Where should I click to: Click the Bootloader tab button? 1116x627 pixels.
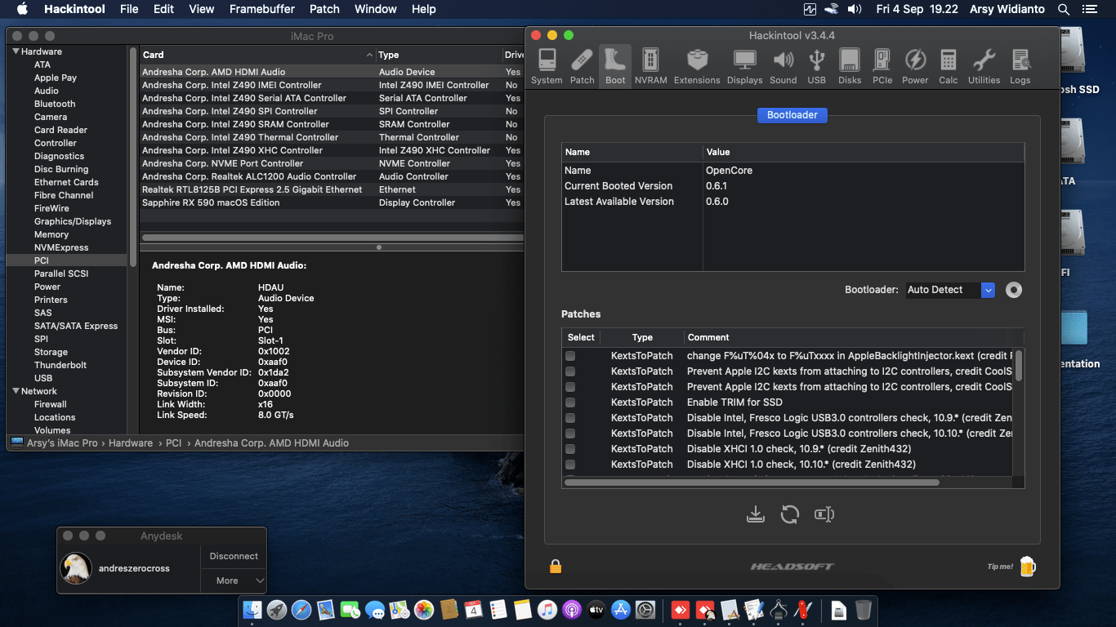[x=792, y=115]
